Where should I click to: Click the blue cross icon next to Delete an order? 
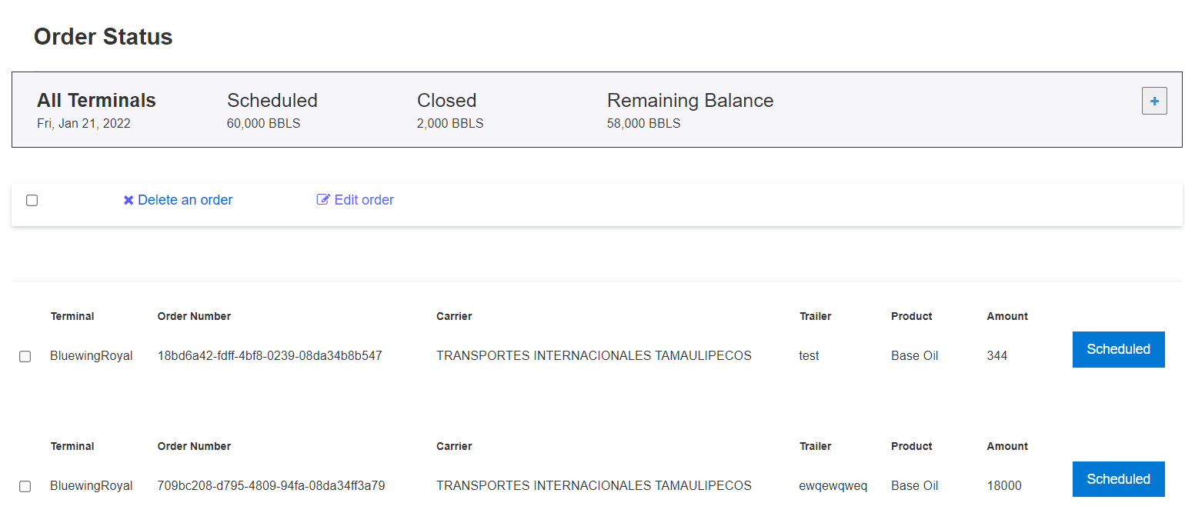(x=129, y=199)
